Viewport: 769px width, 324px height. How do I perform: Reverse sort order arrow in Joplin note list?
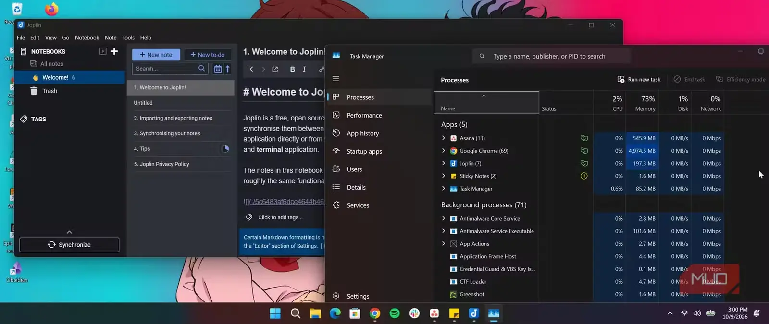[x=228, y=69]
